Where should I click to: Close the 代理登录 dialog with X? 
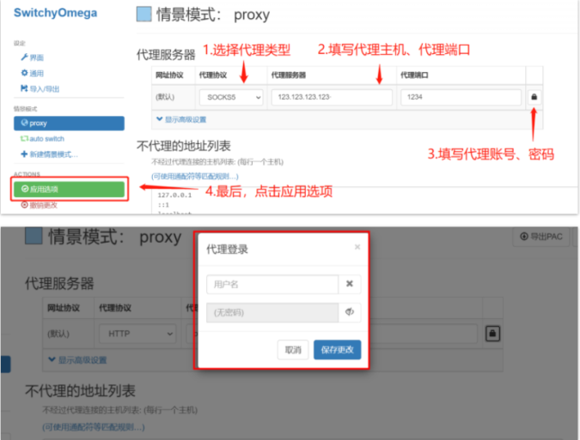pyautogui.click(x=357, y=246)
